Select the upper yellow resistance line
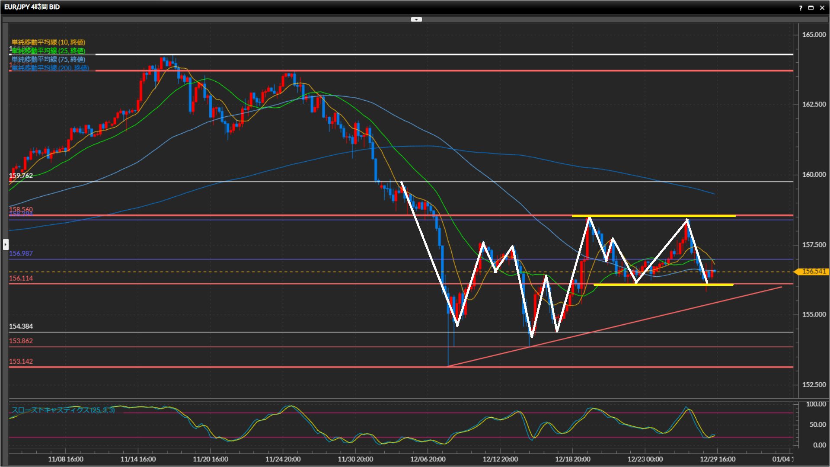Viewport: 830px width, 467px height. (x=653, y=216)
